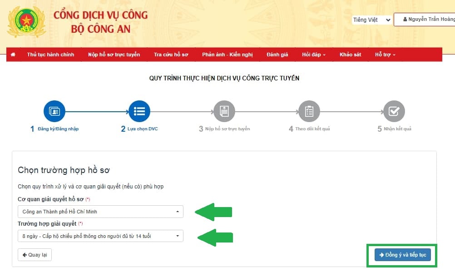Image resolution: width=455 pixels, height=277 pixels.
Task: Expand the Hỏi đáp menu
Action: click(314, 54)
